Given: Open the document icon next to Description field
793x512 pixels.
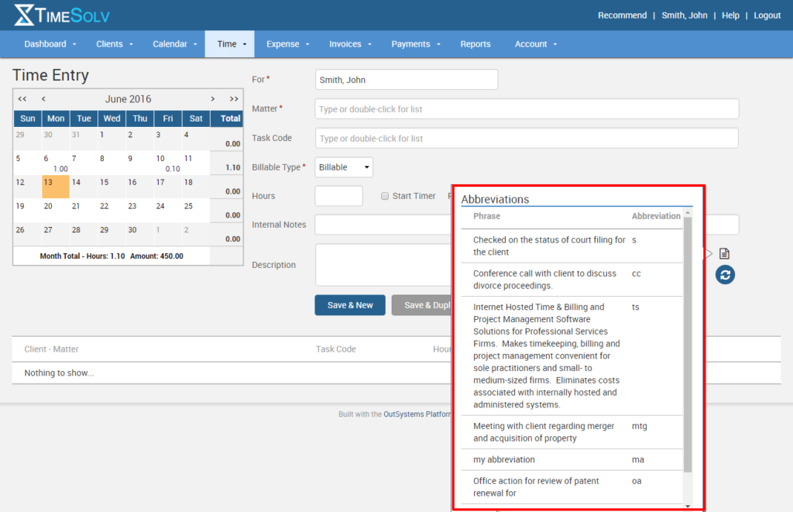Looking at the screenshot, I should (x=725, y=253).
